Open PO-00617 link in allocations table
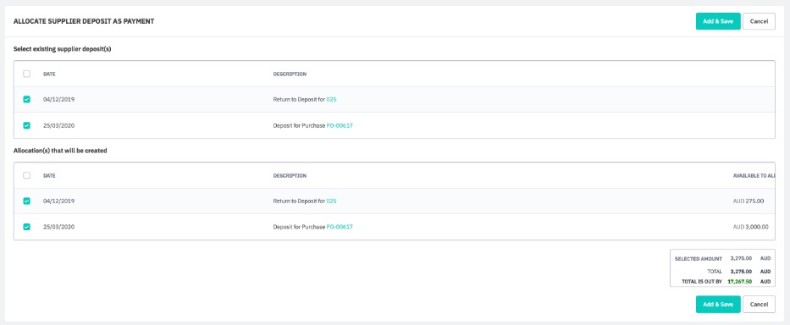The height and width of the screenshot is (325, 790). coord(340,227)
